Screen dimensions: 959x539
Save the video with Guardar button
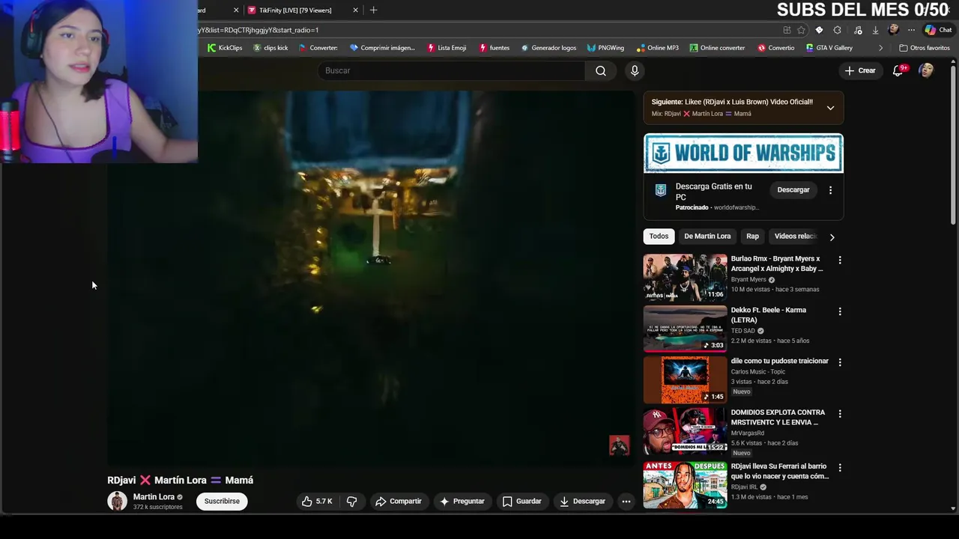[x=522, y=502]
